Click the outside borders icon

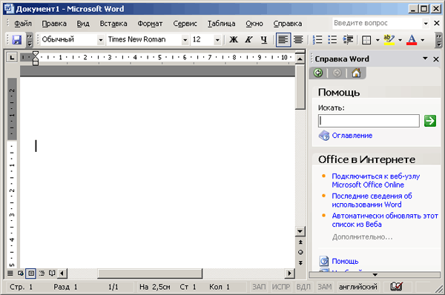click(366, 40)
